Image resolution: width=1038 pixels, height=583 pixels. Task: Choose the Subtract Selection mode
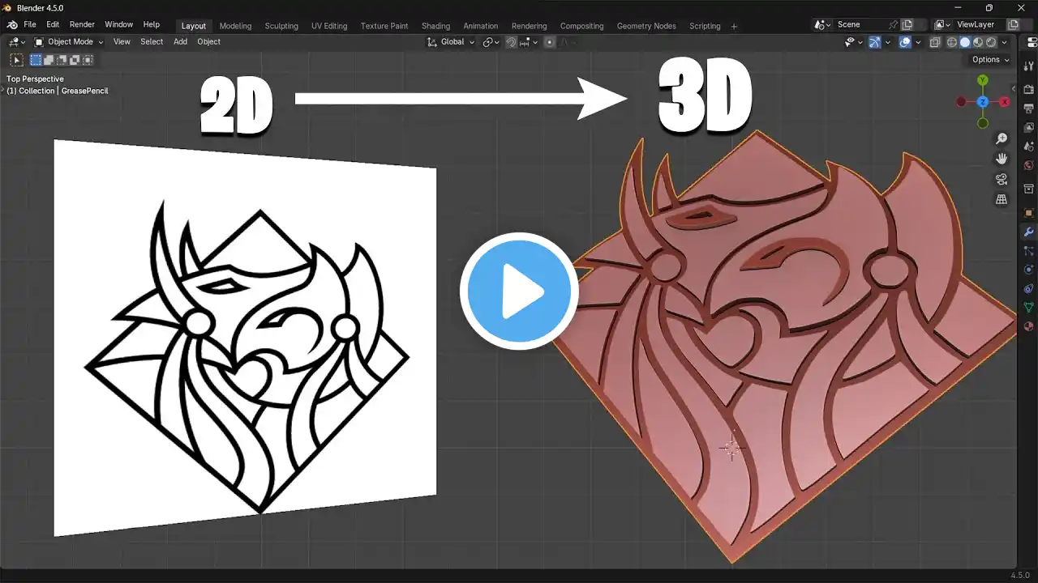[x=62, y=60]
